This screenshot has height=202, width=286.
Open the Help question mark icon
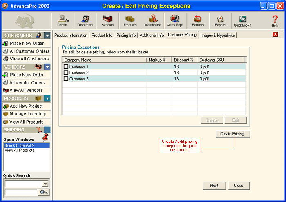coord(275,21)
